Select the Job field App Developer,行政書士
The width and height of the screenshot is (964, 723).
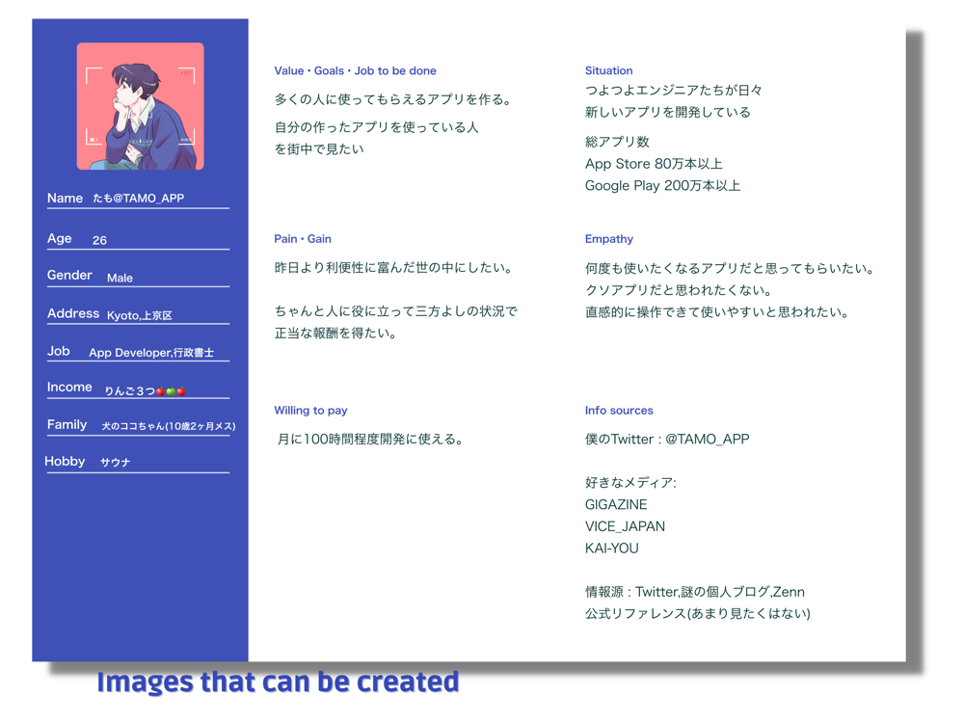(138, 352)
